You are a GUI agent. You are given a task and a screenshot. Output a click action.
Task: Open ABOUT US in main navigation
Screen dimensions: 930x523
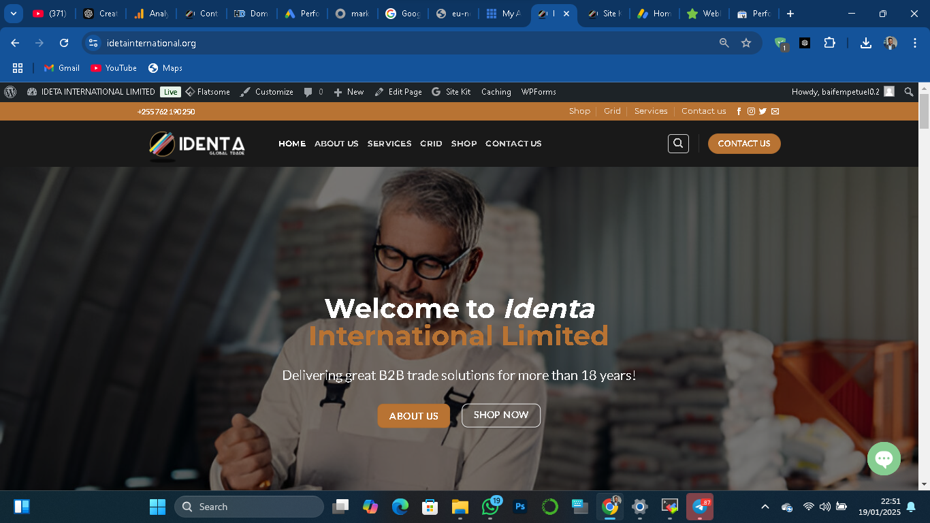click(336, 144)
